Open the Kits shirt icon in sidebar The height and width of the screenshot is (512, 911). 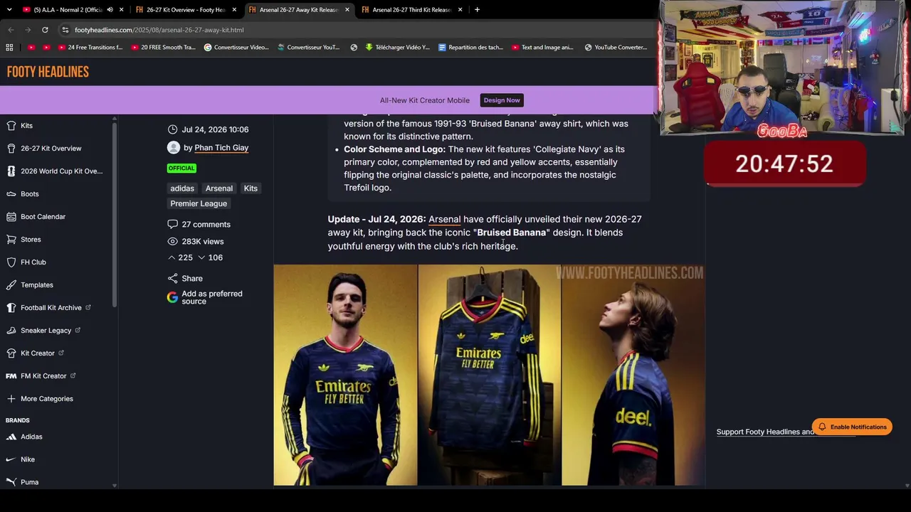tap(11, 126)
